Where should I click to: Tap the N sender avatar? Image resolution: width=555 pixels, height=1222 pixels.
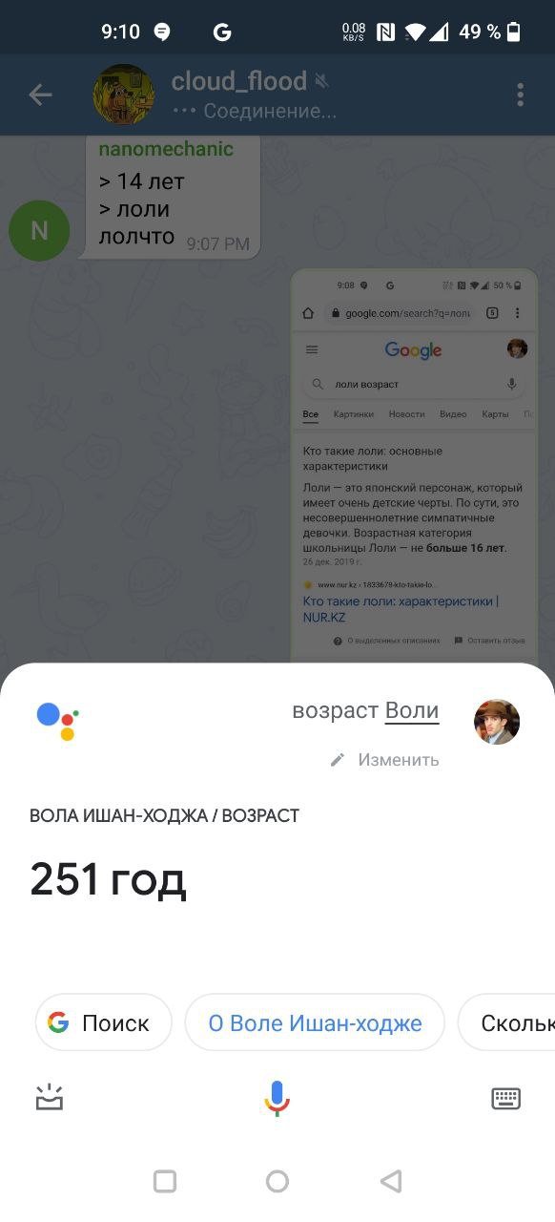[x=39, y=230]
